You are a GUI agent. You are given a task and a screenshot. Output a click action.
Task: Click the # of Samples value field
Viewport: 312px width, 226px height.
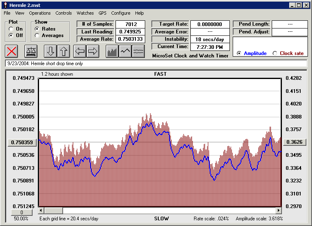click(131, 24)
